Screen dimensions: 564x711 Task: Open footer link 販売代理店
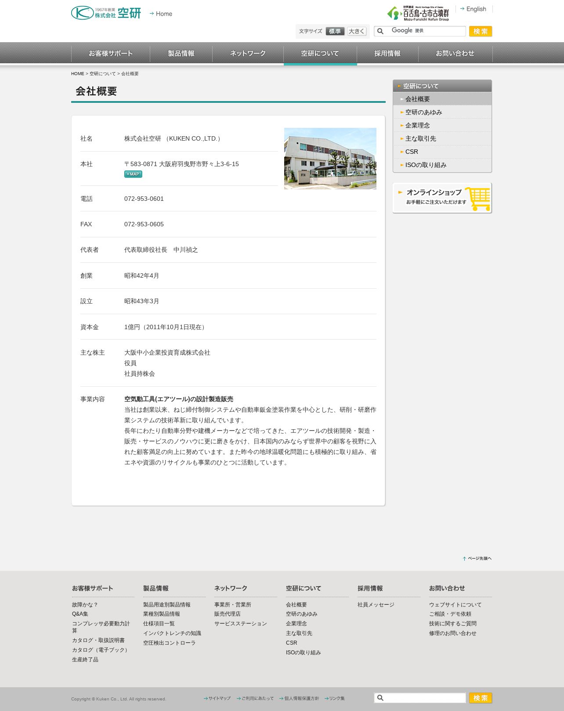tap(228, 614)
